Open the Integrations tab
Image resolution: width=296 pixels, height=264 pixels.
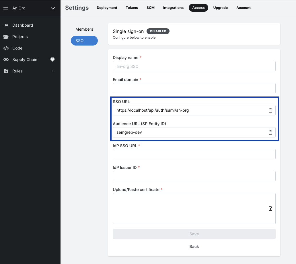(173, 8)
